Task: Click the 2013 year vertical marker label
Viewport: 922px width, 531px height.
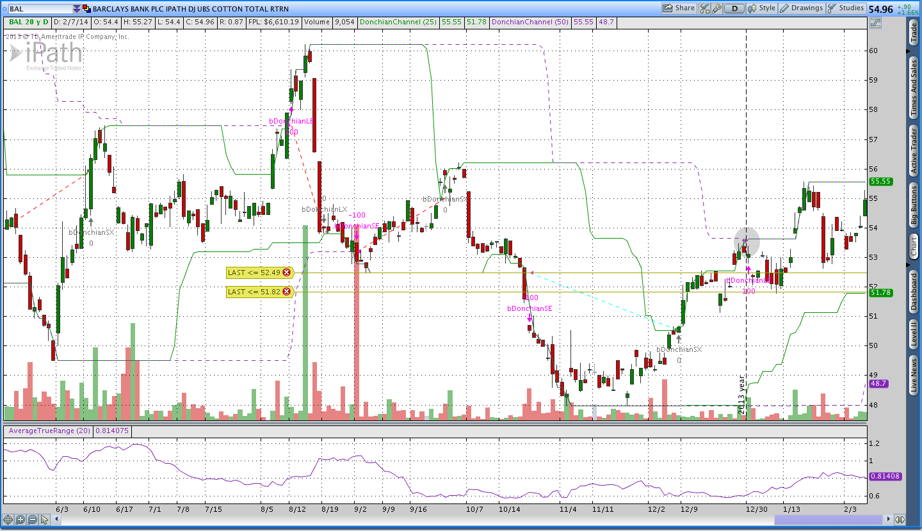Action: tap(742, 394)
